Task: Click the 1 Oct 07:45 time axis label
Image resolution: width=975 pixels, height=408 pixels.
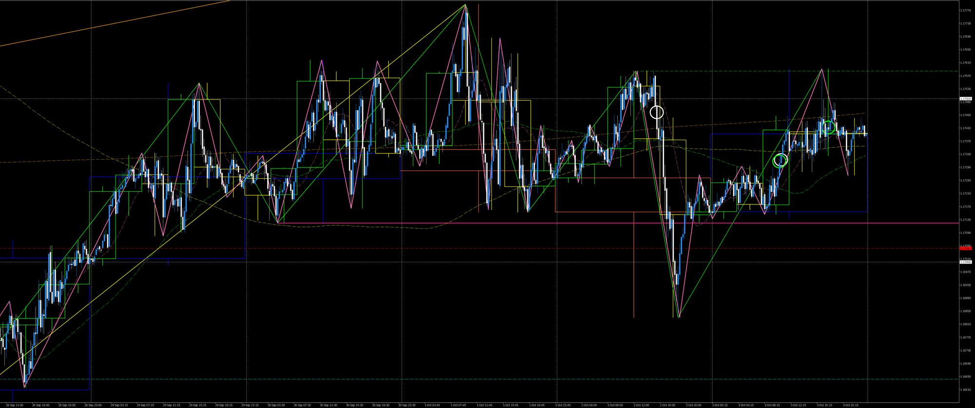Action: [458, 405]
